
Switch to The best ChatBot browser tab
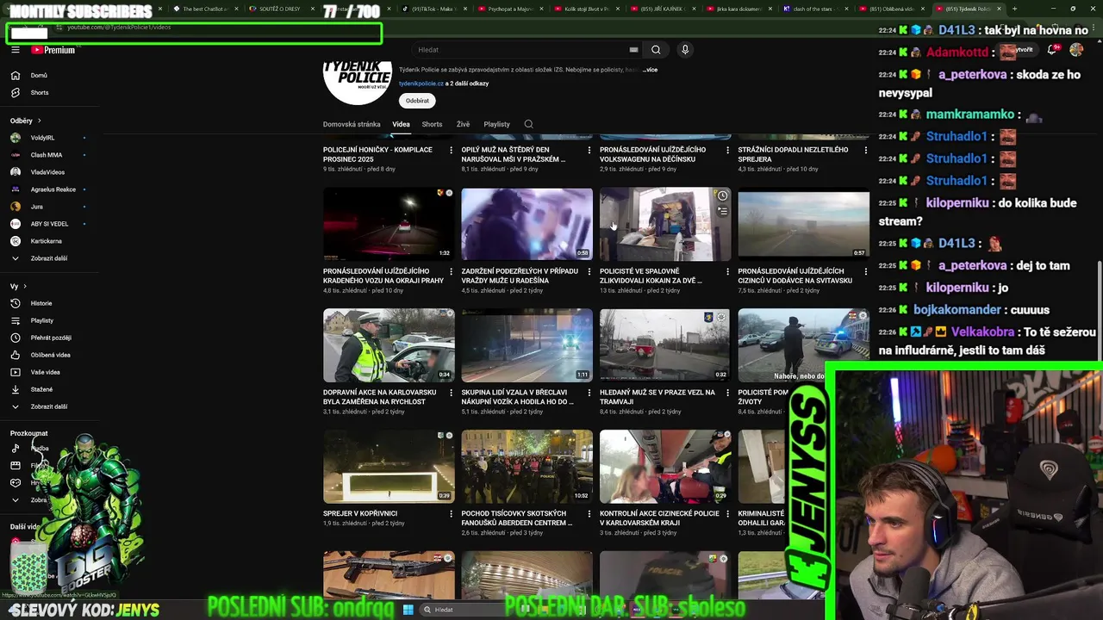[x=202, y=9]
